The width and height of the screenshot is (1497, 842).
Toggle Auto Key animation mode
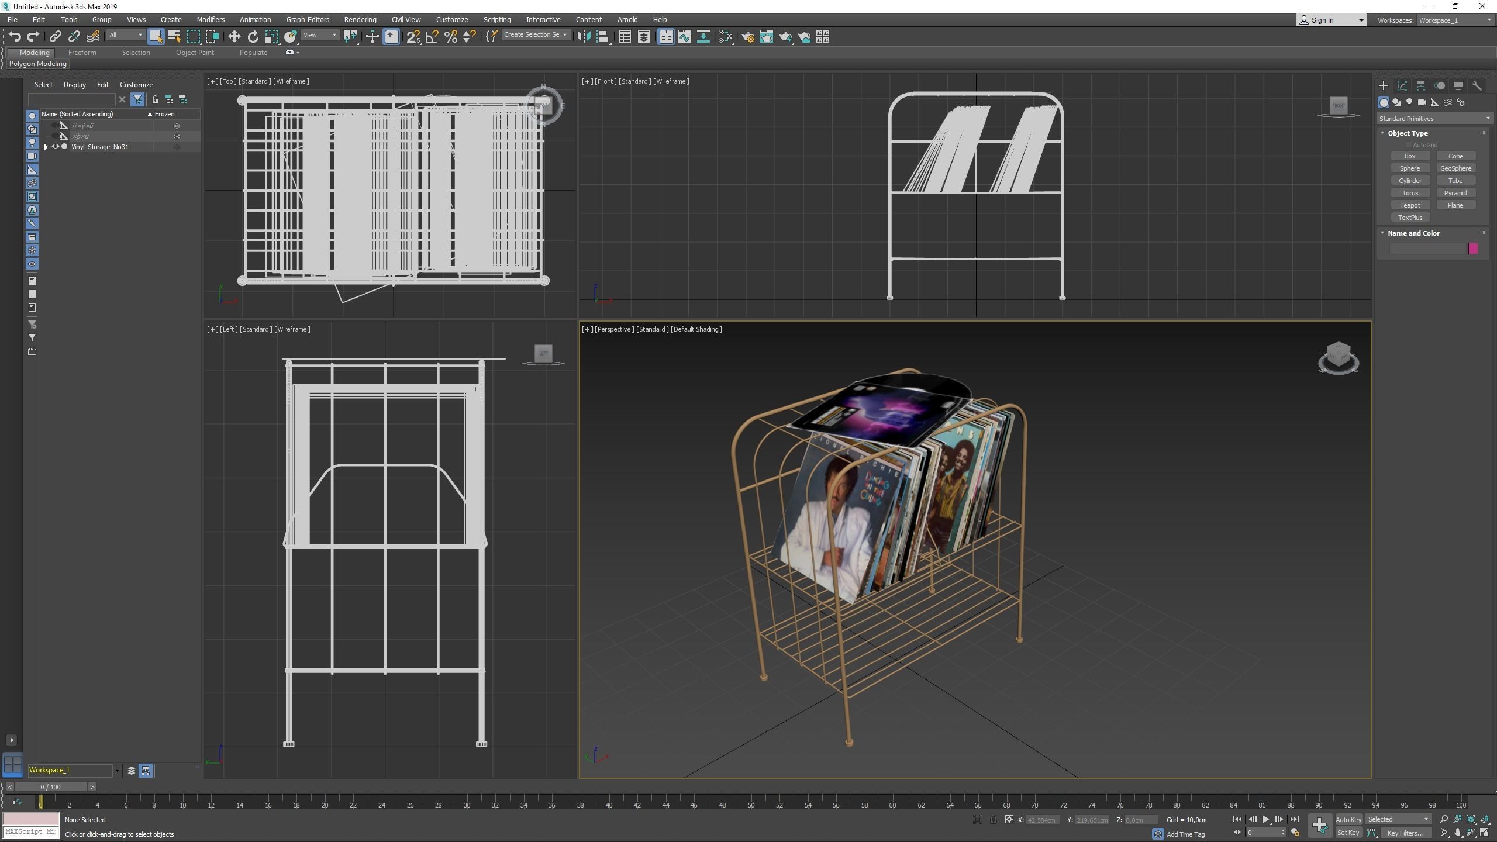tap(1348, 819)
